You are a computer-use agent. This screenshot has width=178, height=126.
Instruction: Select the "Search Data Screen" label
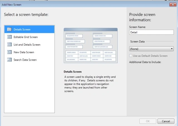[25, 60]
